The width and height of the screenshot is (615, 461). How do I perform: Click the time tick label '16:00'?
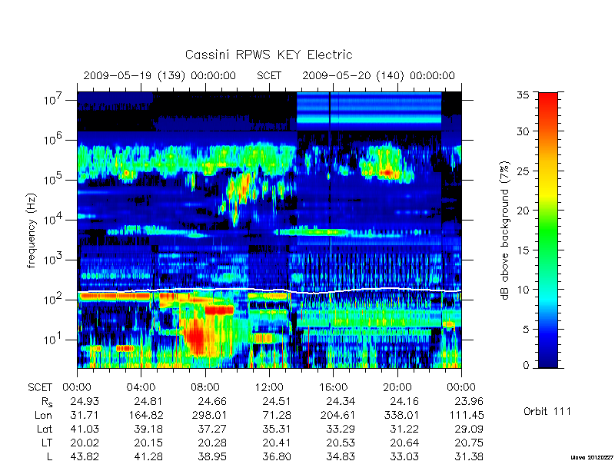(334, 388)
